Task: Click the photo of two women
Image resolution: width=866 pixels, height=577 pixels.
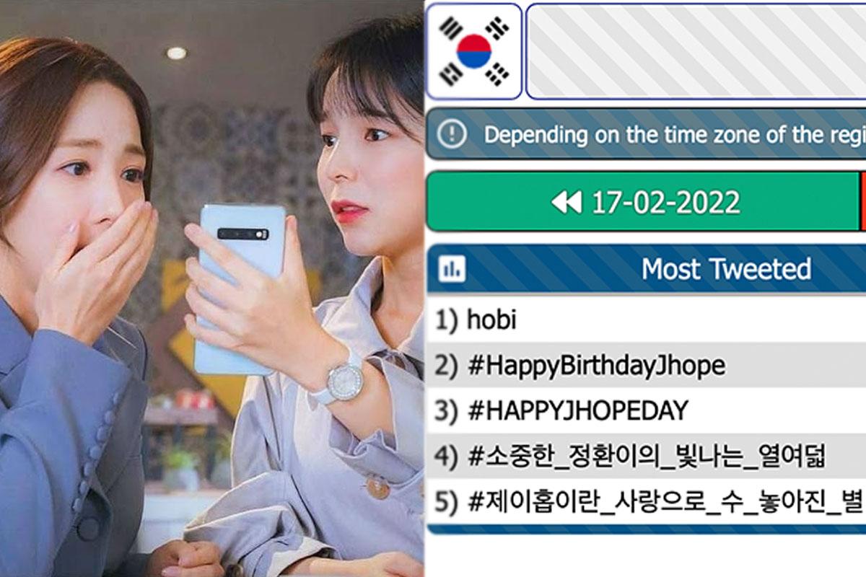Action: click(x=211, y=288)
